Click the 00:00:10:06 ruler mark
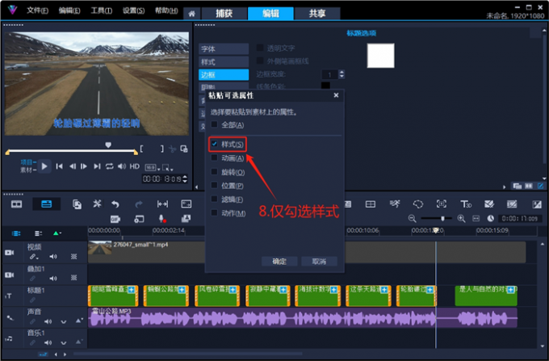Image resolution: width=549 pixels, height=361 pixels. point(363,230)
